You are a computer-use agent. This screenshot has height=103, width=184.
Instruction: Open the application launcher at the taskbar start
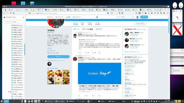[x=1, y=101]
